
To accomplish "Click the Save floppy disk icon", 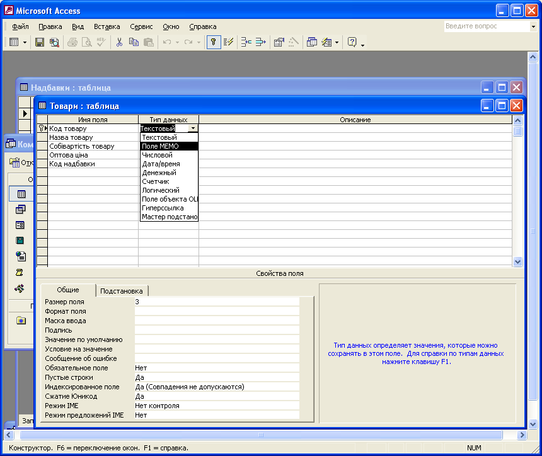I will click(x=40, y=42).
